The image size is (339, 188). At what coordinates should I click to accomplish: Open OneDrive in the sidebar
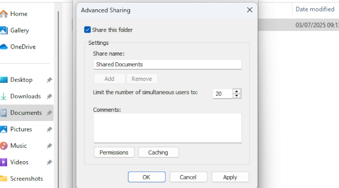pos(23,47)
